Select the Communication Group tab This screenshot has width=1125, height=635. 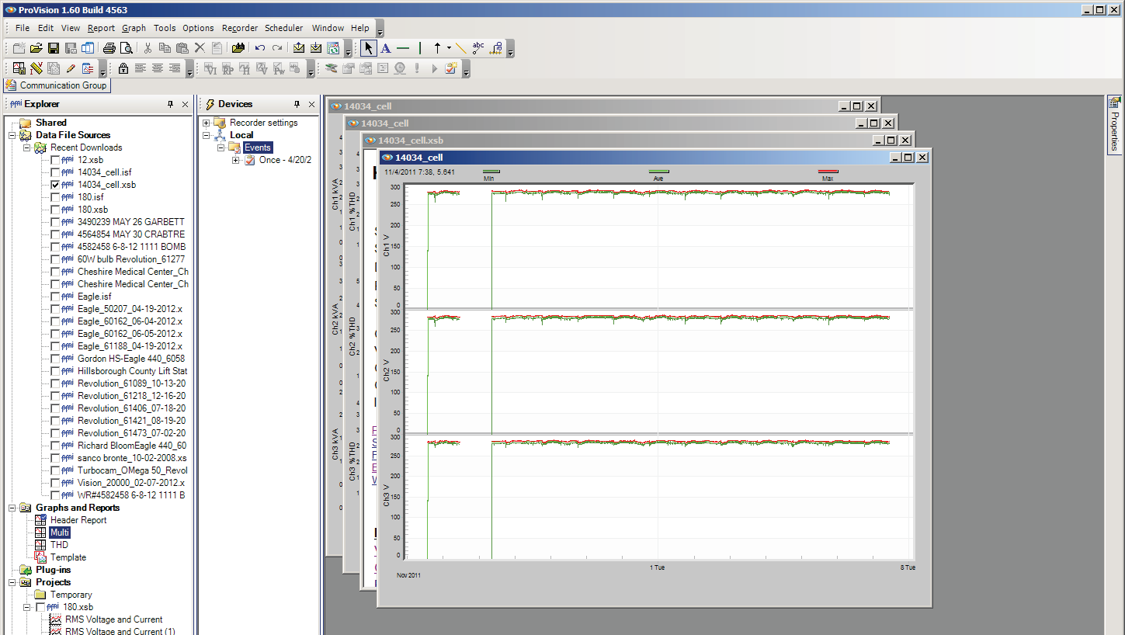(x=57, y=85)
